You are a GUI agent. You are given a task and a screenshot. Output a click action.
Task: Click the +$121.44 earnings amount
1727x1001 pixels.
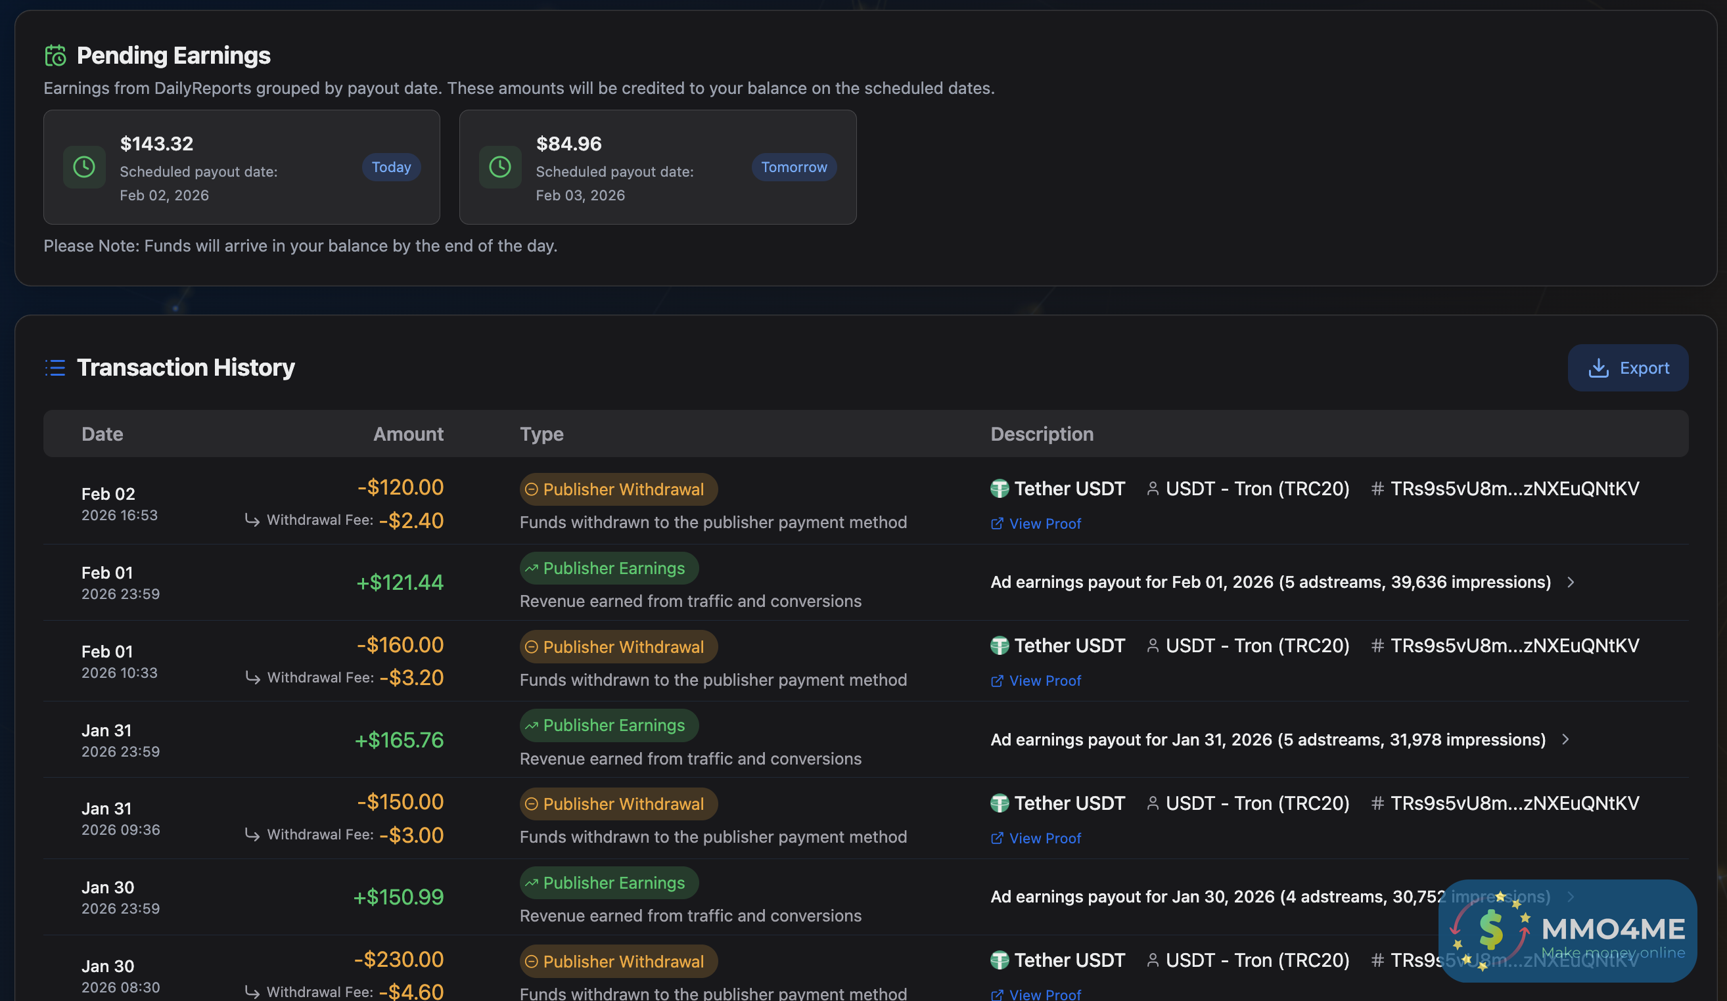point(400,583)
